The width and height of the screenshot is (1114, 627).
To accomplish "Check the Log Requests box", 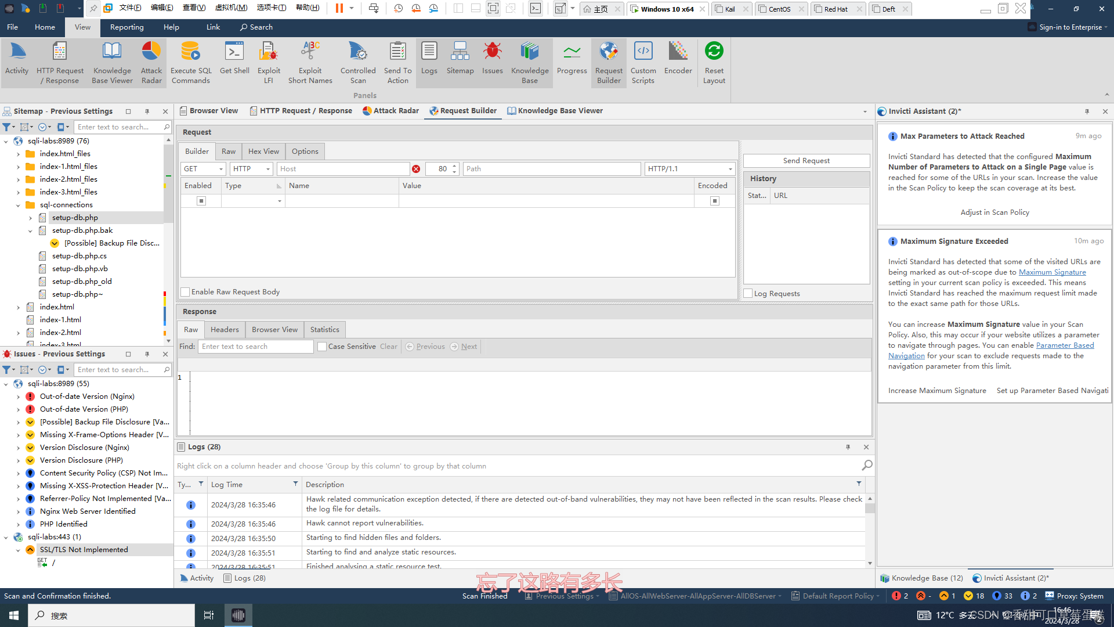I will 748,294.
